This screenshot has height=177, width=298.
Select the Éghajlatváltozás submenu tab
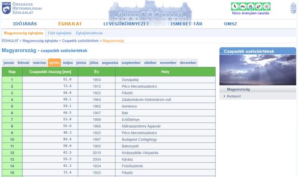coord(89,33)
